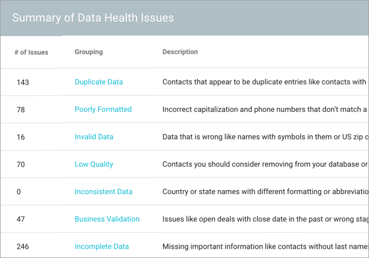The height and width of the screenshot is (258, 369).
Task: Click the 0 issues count for Inconsistent Data
Action: pos(19,192)
